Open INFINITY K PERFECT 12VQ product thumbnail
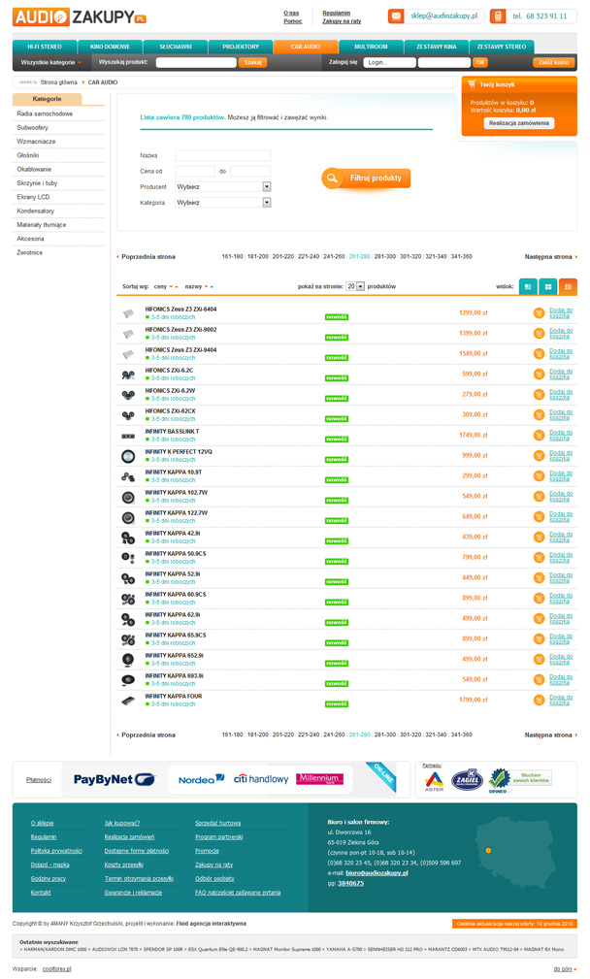This screenshot has width=590, height=979. pyautogui.click(x=128, y=455)
